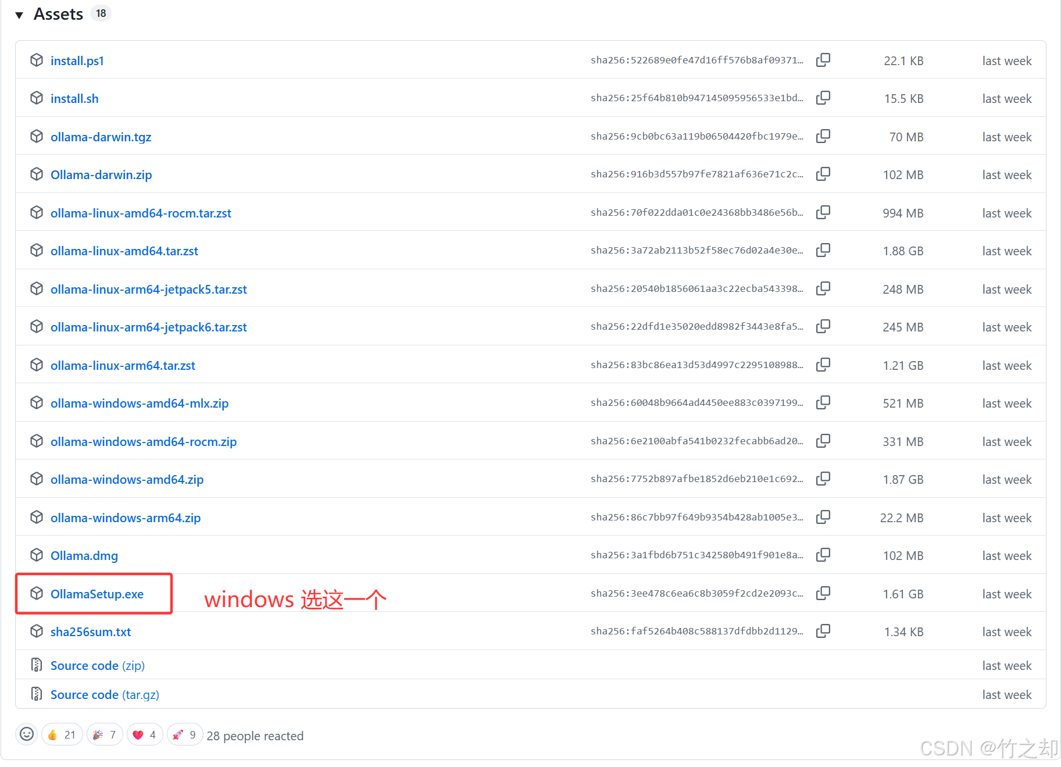The height and width of the screenshot is (767, 1061).
Task: Download Source code (tar.gz)
Action: pyautogui.click(x=105, y=694)
